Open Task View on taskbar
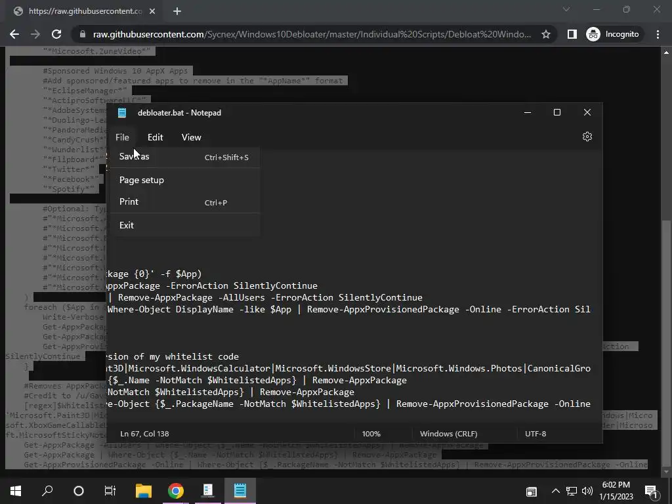Image resolution: width=672 pixels, height=504 pixels. click(110, 491)
